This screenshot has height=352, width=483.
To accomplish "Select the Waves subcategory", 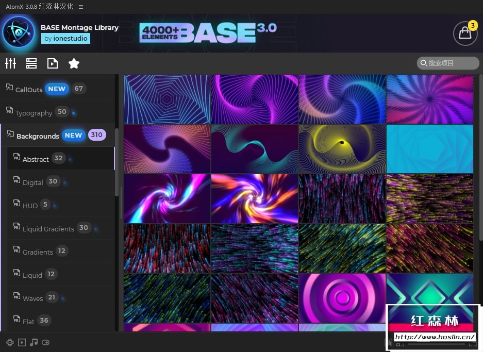I will click(x=61, y=297).
